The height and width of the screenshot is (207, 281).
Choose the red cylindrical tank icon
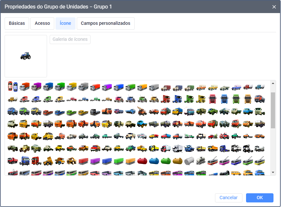pos(142,161)
